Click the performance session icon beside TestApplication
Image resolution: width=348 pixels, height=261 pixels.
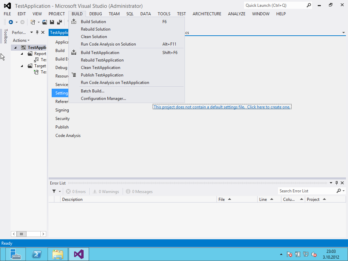(23, 47)
